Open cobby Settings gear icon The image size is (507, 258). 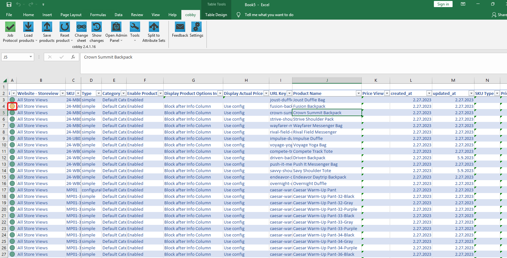pos(196,27)
